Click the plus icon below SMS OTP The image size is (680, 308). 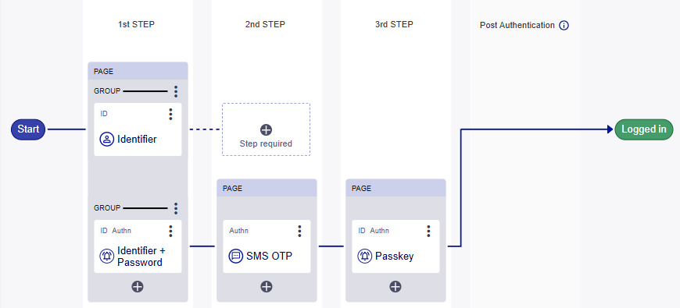[x=267, y=286]
